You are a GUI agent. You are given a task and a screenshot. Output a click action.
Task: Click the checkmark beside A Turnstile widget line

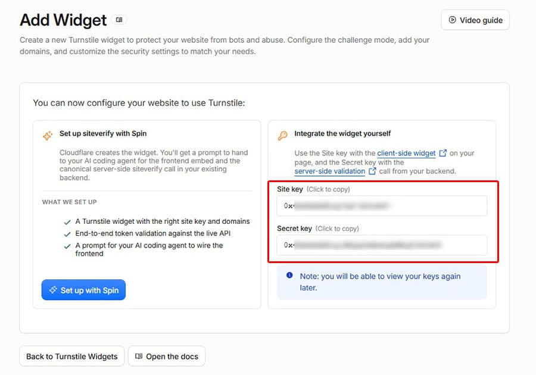(67, 222)
